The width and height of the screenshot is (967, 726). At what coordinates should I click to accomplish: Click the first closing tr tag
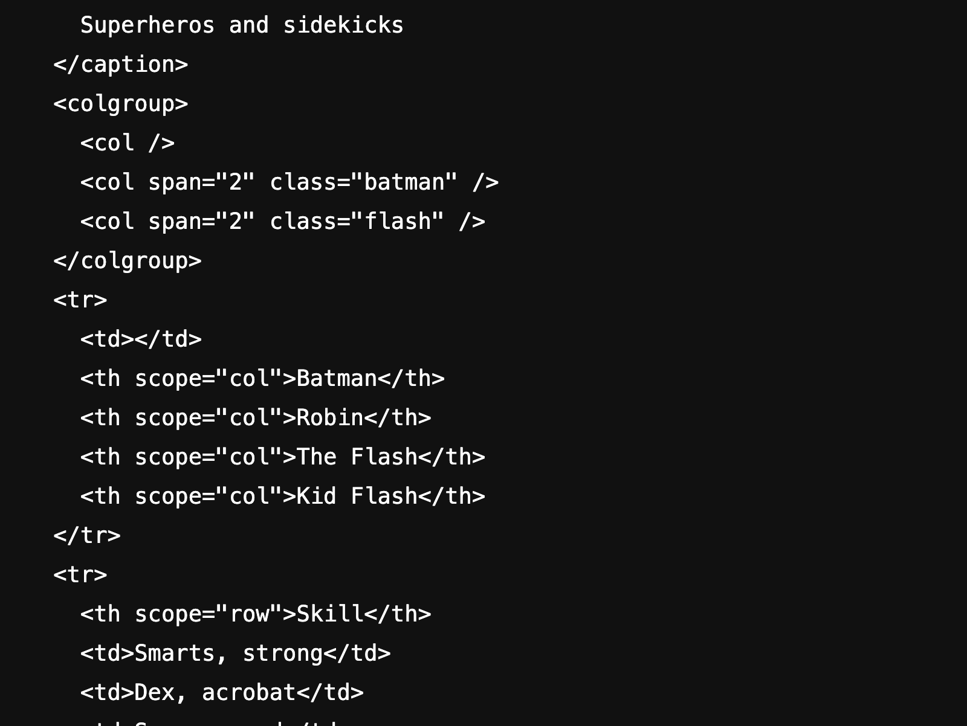pyautogui.click(x=87, y=536)
